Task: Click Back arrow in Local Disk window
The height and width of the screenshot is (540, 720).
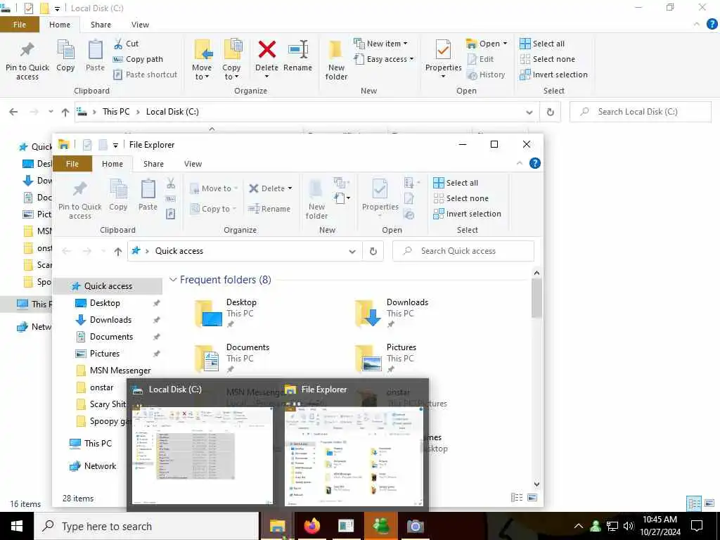Action: [x=14, y=112]
